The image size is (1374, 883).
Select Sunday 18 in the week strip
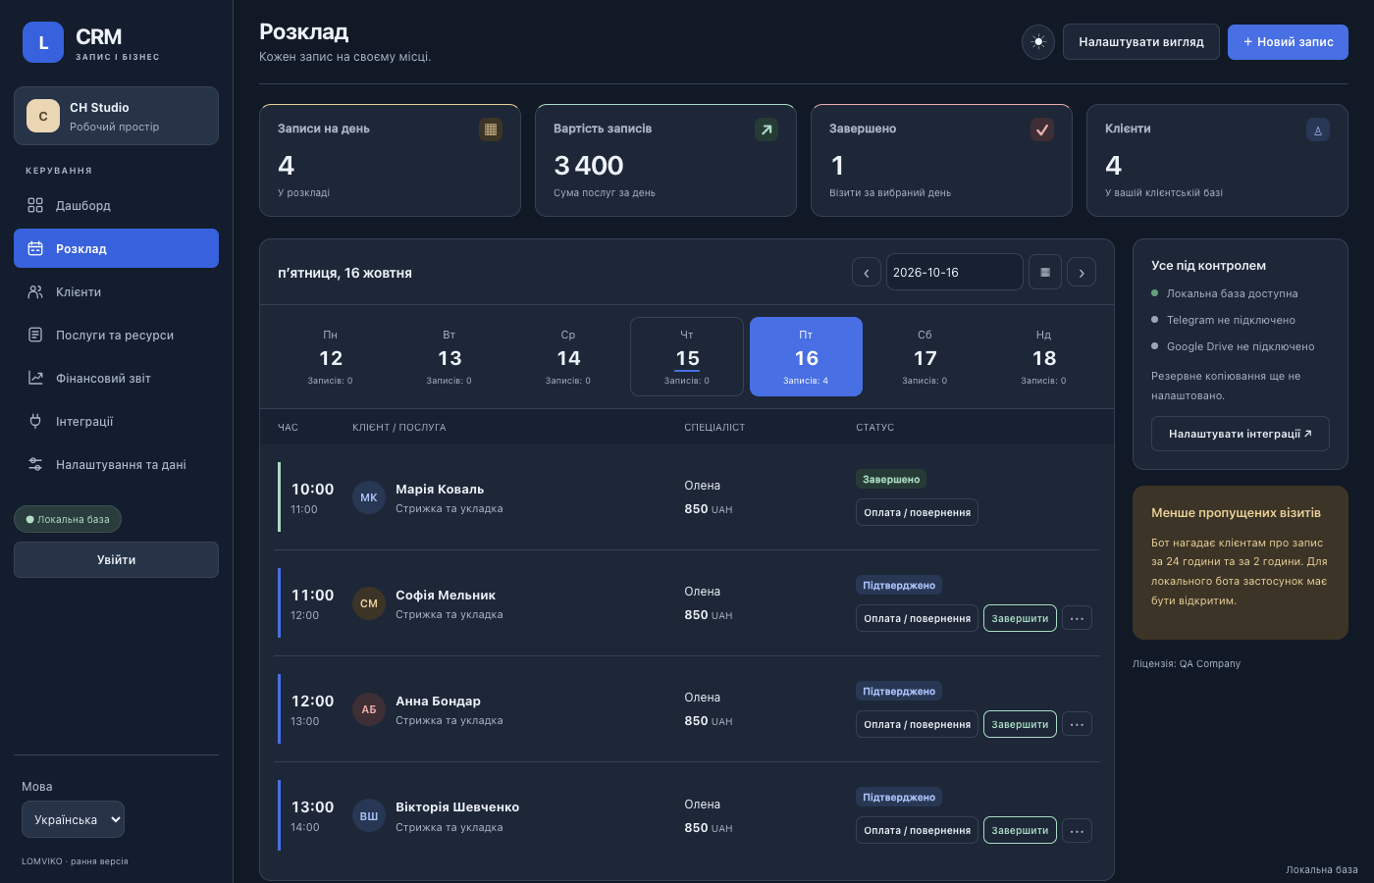pyautogui.click(x=1043, y=356)
